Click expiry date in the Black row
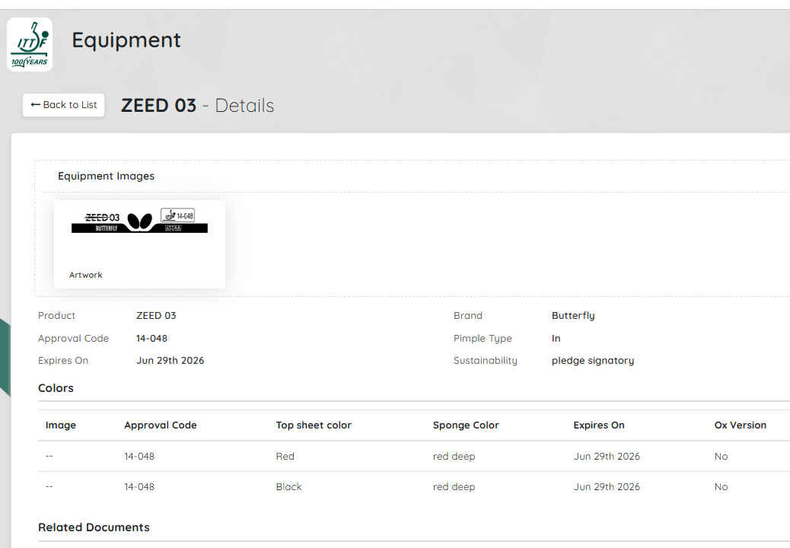The image size is (790, 548). pyautogui.click(x=607, y=487)
